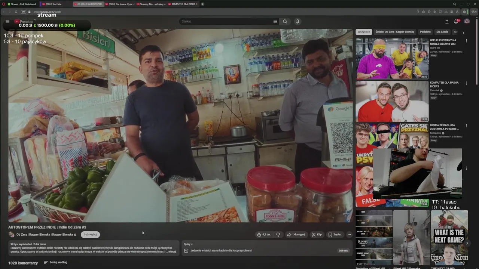Screen dimensions: 479x269
Task: Open Opera tab search magnifier icon
Action: click(455, 4)
